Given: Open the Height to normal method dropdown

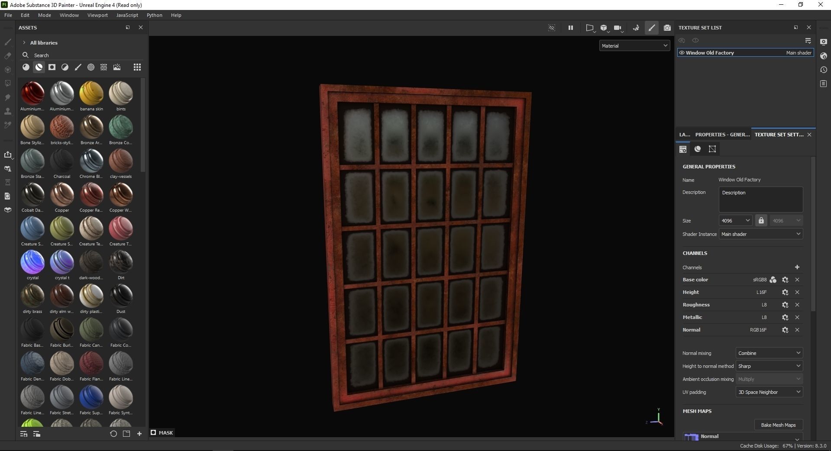Looking at the screenshot, I should (x=769, y=366).
